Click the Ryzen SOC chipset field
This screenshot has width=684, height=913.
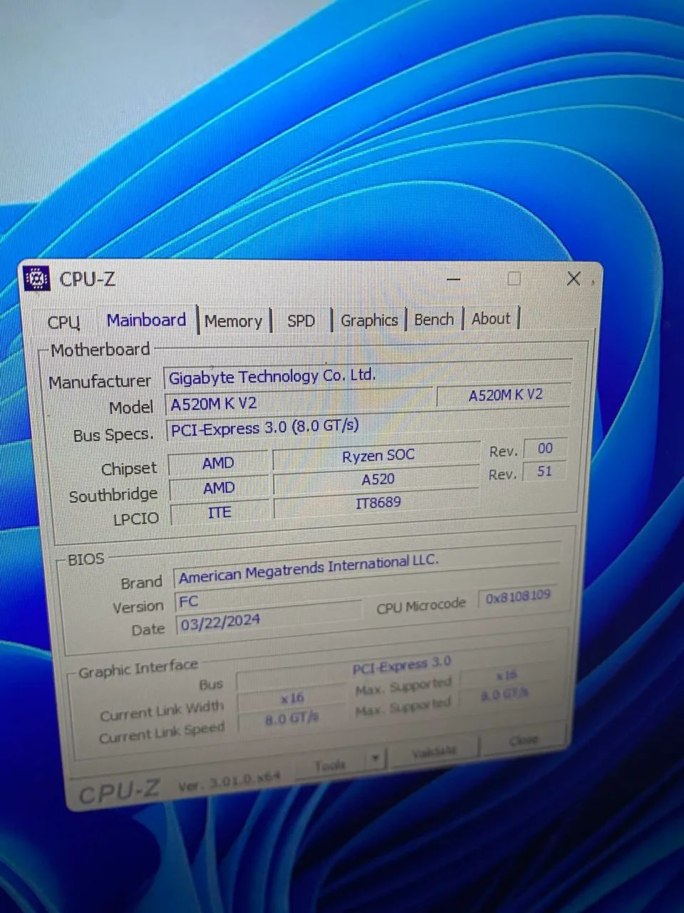(x=377, y=455)
